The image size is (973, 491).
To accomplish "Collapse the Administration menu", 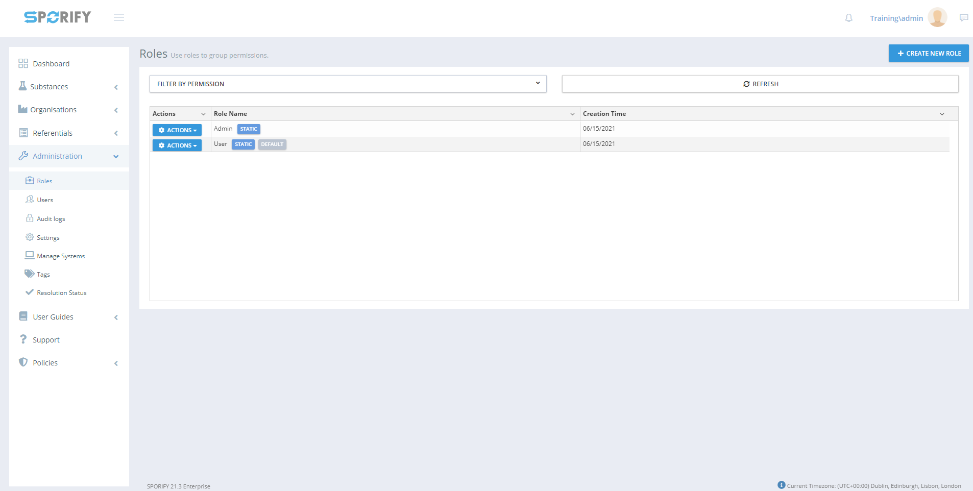I will coord(69,156).
